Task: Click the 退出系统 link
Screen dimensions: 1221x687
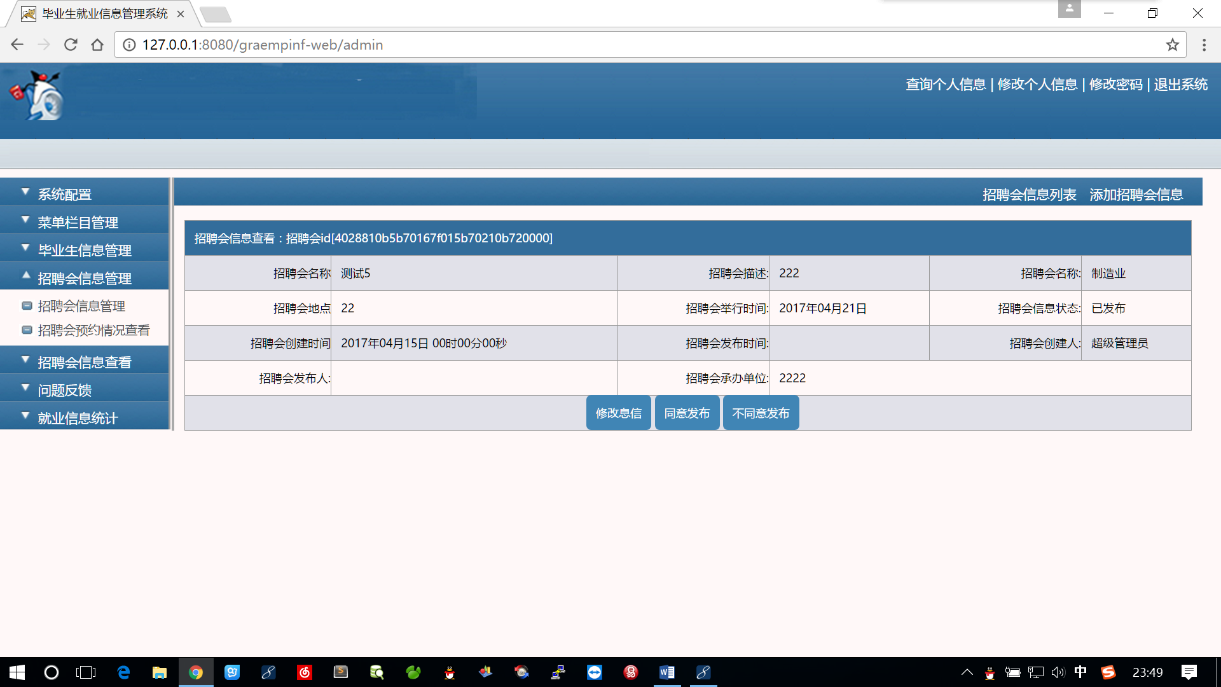Action: click(x=1180, y=84)
